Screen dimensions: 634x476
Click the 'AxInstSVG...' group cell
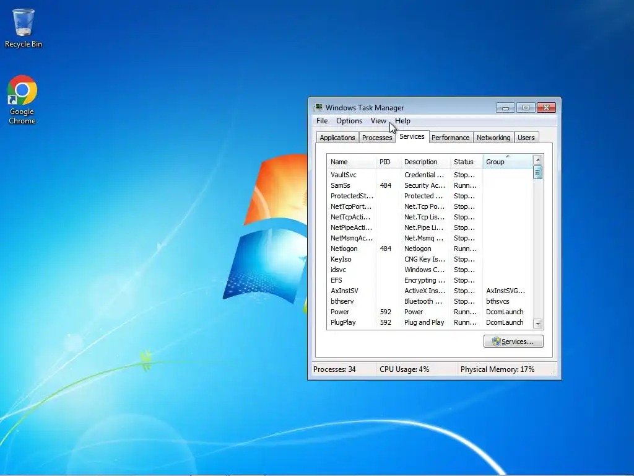[x=505, y=291]
